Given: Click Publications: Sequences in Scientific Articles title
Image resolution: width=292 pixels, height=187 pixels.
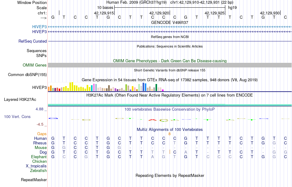Looking at the screenshot, I should [170, 46].
